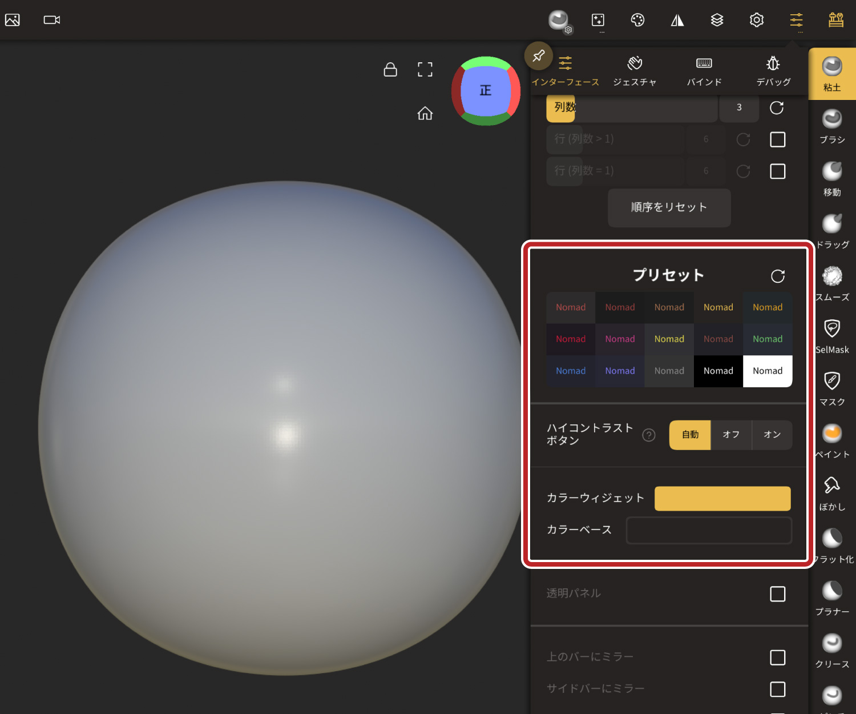Switch to the ジェスチャ tab

click(x=635, y=71)
